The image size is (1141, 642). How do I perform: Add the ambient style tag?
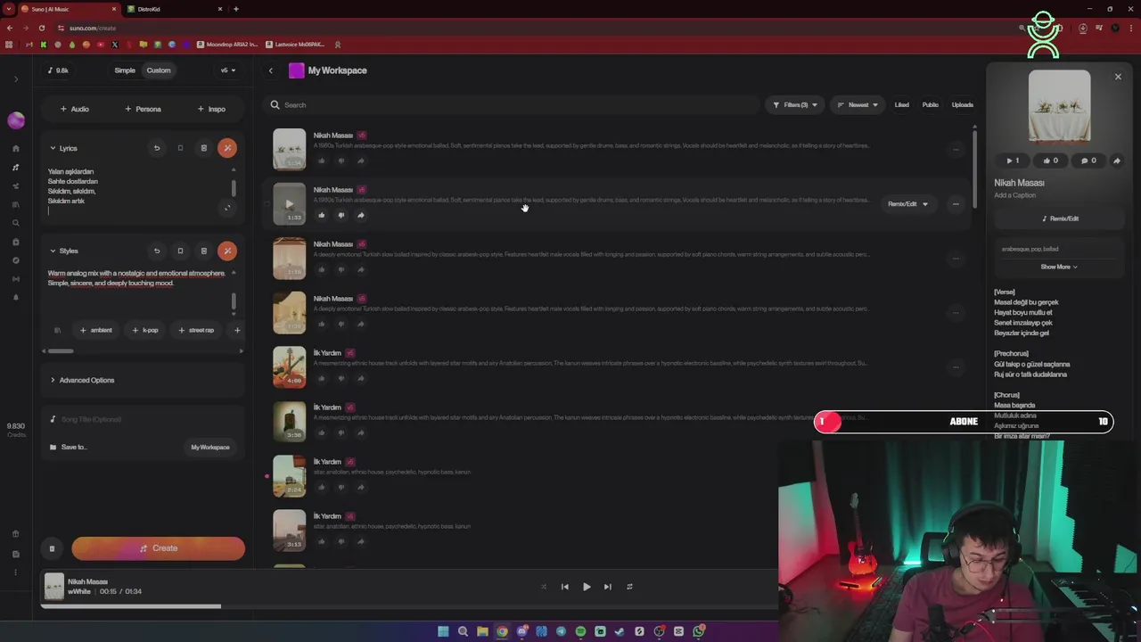[x=96, y=330]
